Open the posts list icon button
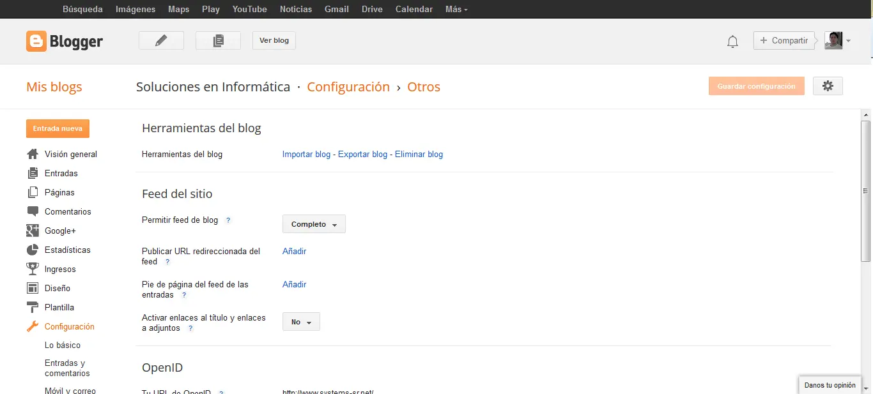 [x=218, y=40]
